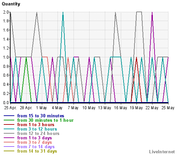Click the '25 May' date label
This screenshot has height=155, width=177.
pos(168,108)
